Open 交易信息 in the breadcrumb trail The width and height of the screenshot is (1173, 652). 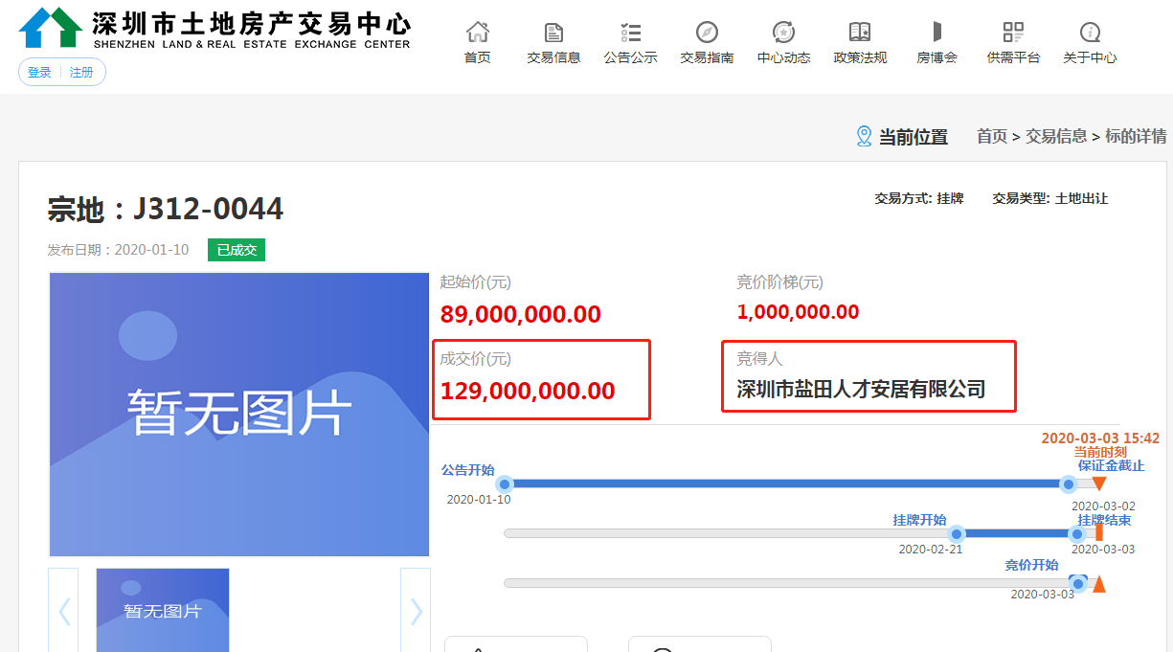click(x=1056, y=137)
